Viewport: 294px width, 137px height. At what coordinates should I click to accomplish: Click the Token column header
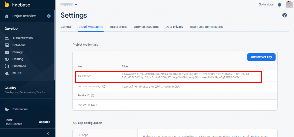[x=125, y=66]
